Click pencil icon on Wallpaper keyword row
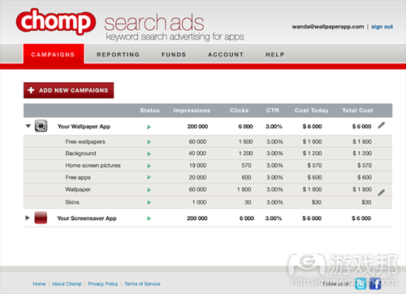The image size is (406, 294). (x=381, y=192)
